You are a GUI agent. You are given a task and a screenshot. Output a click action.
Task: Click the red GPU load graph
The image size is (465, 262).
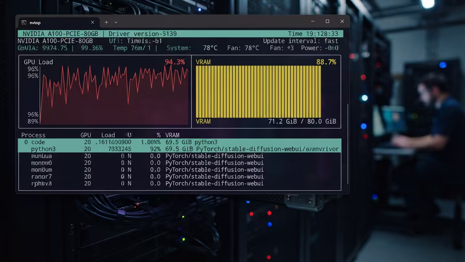tap(114, 95)
